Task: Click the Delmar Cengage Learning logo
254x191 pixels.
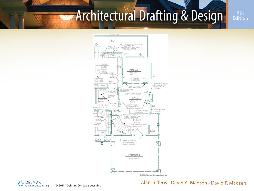Action: pyautogui.click(x=34, y=184)
